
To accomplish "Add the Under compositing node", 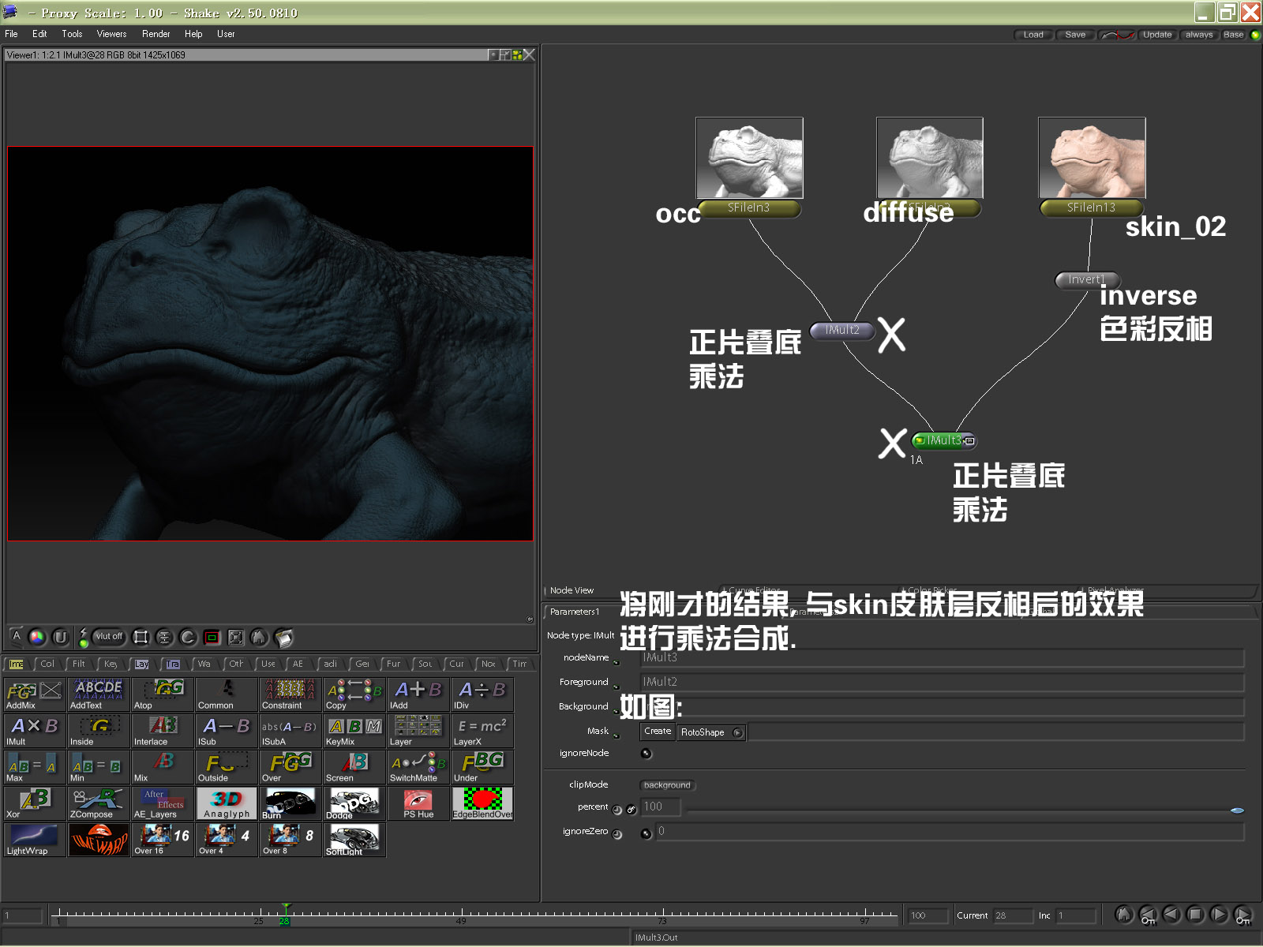I will tap(482, 767).
